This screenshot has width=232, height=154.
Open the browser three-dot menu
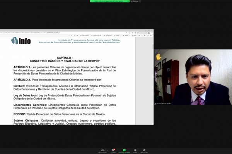pos(152,33)
